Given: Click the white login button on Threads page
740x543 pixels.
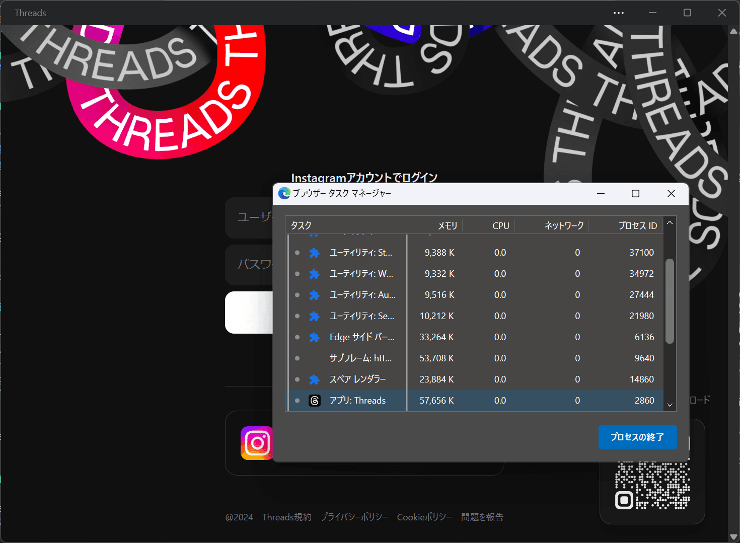Looking at the screenshot, I should [x=249, y=313].
